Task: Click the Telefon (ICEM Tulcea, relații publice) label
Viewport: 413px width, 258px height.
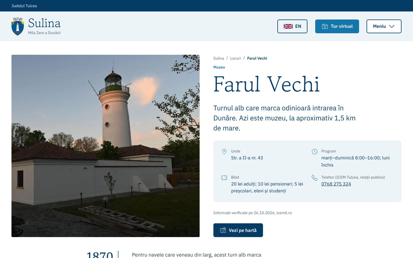Action: pyautogui.click(x=353, y=177)
